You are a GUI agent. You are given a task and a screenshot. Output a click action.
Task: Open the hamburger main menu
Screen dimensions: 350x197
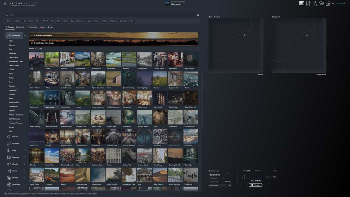pos(5,3)
